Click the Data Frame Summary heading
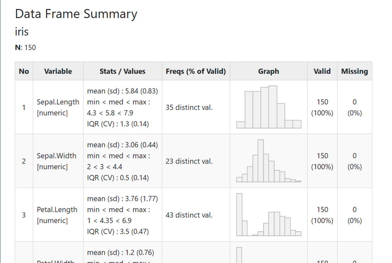This screenshot has width=392, height=263. pos(76,14)
